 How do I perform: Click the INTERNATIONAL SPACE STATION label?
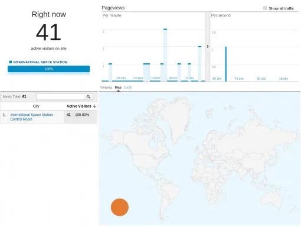[40, 62]
